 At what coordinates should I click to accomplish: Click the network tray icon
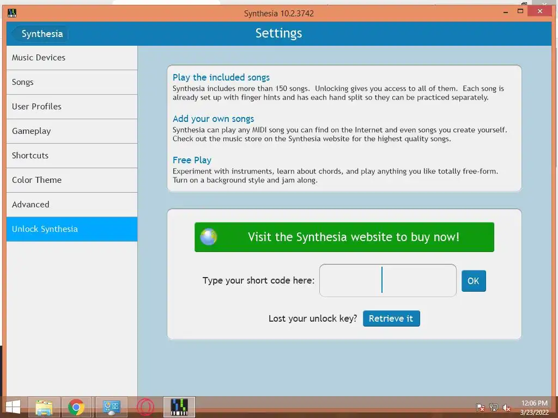[494, 408]
